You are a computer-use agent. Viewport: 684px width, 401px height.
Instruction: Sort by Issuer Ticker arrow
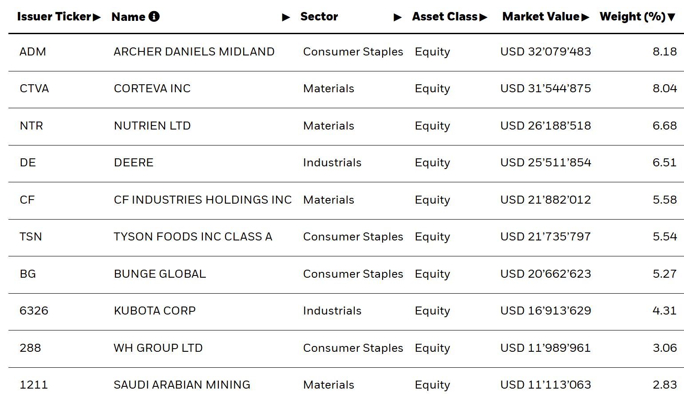[97, 17]
